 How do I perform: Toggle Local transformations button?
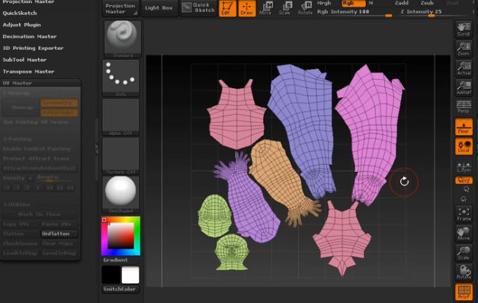click(x=464, y=146)
